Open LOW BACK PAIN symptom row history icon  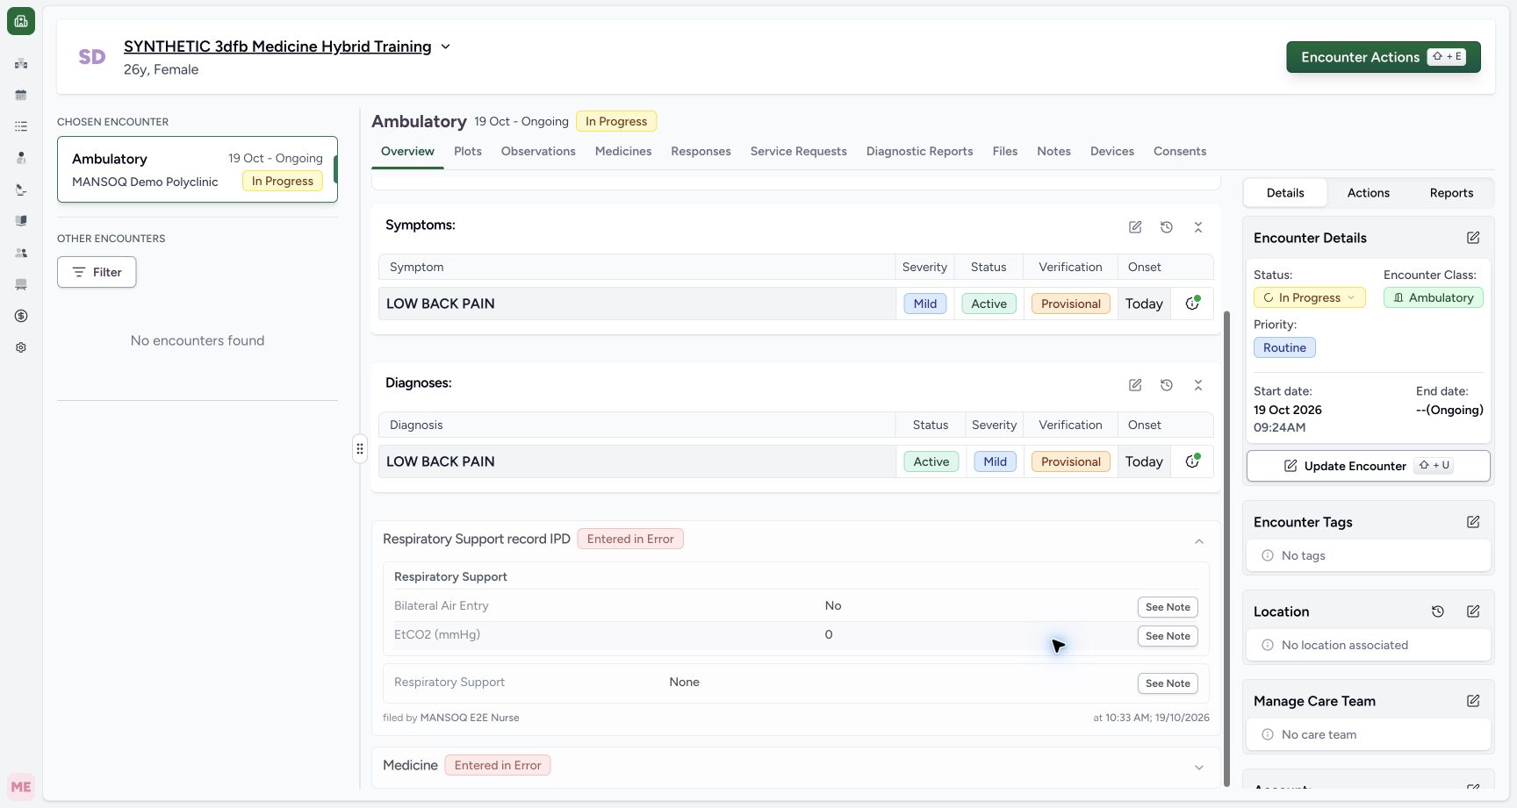click(x=1192, y=304)
